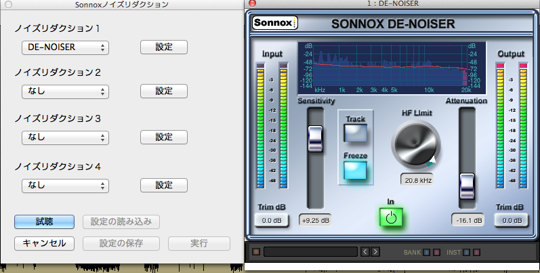Toggle the green In power button
Image resolution: width=540 pixels, height=273 pixels.
tap(391, 217)
